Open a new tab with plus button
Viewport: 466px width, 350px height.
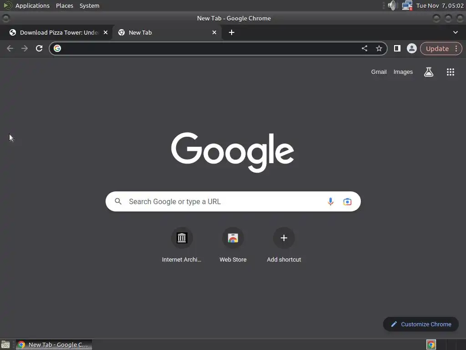(232, 32)
